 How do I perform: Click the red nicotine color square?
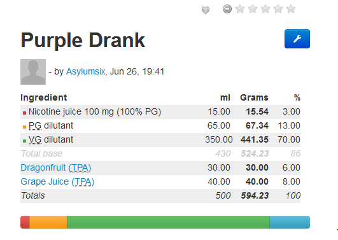[24, 113]
